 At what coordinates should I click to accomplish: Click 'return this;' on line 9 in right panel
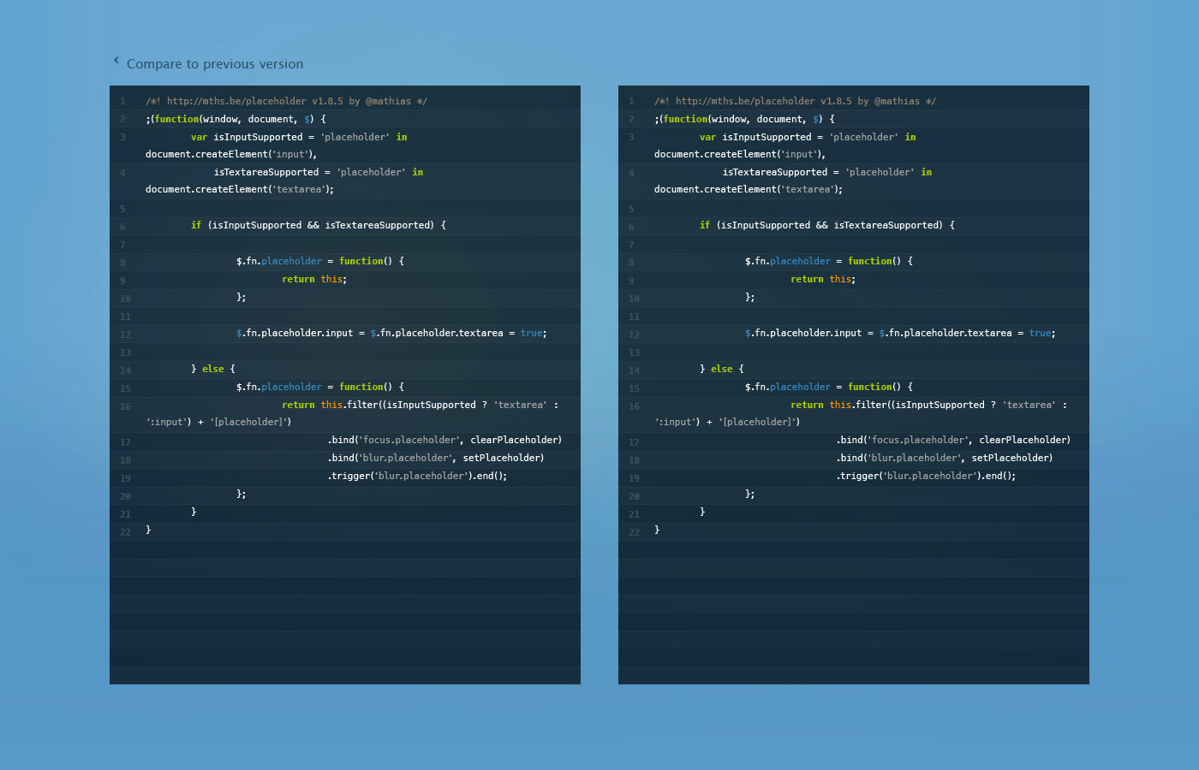click(x=823, y=279)
